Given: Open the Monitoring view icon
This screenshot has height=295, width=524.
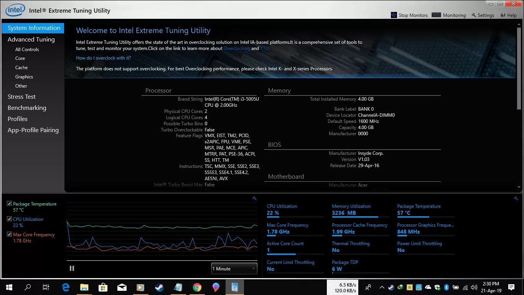Looking at the screenshot, I should tap(436, 15).
